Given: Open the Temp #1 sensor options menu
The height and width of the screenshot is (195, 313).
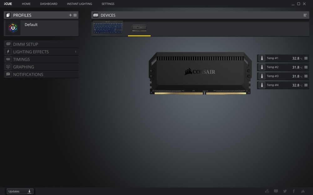Looking at the screenshot, I should click(306, 58).
